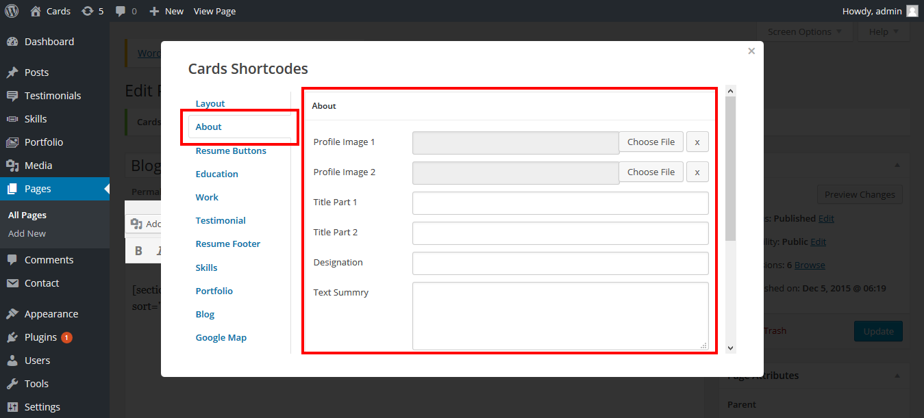924x418 pixels.
Task: Click the Appearance sidebar menu
Action: coord(51,314)
